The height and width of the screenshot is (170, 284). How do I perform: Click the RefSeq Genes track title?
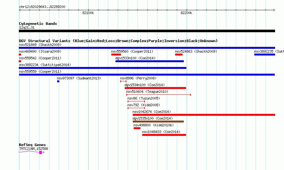coord(32,145)
